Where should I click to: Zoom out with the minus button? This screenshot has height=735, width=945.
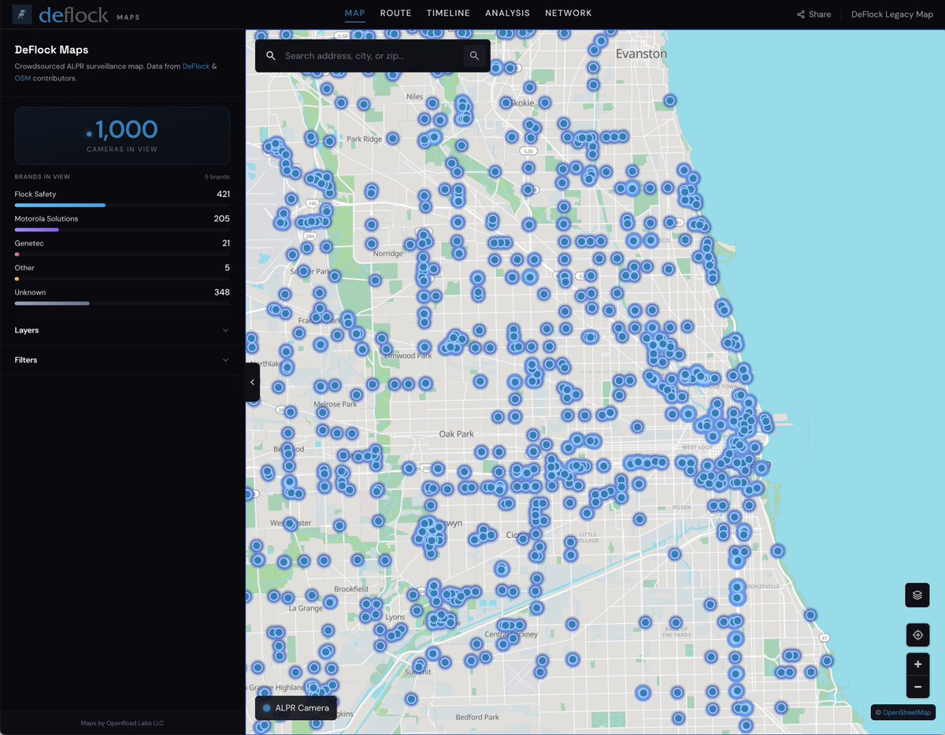(917, 687)
